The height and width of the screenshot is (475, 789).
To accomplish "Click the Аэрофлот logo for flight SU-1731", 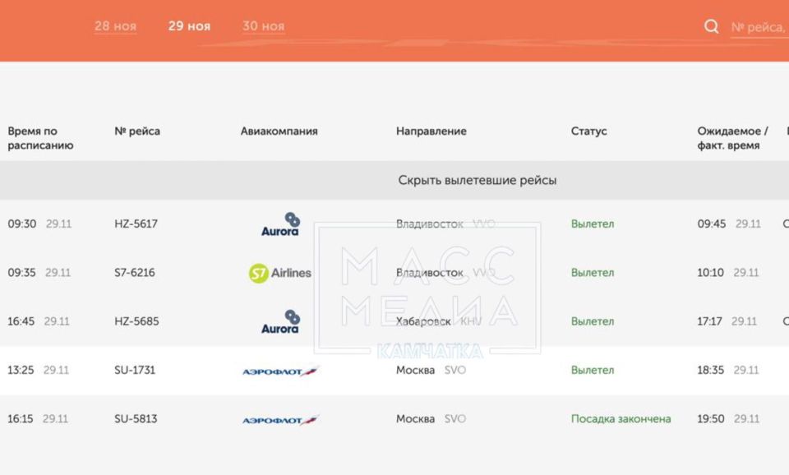I will (x=279, y=370).
